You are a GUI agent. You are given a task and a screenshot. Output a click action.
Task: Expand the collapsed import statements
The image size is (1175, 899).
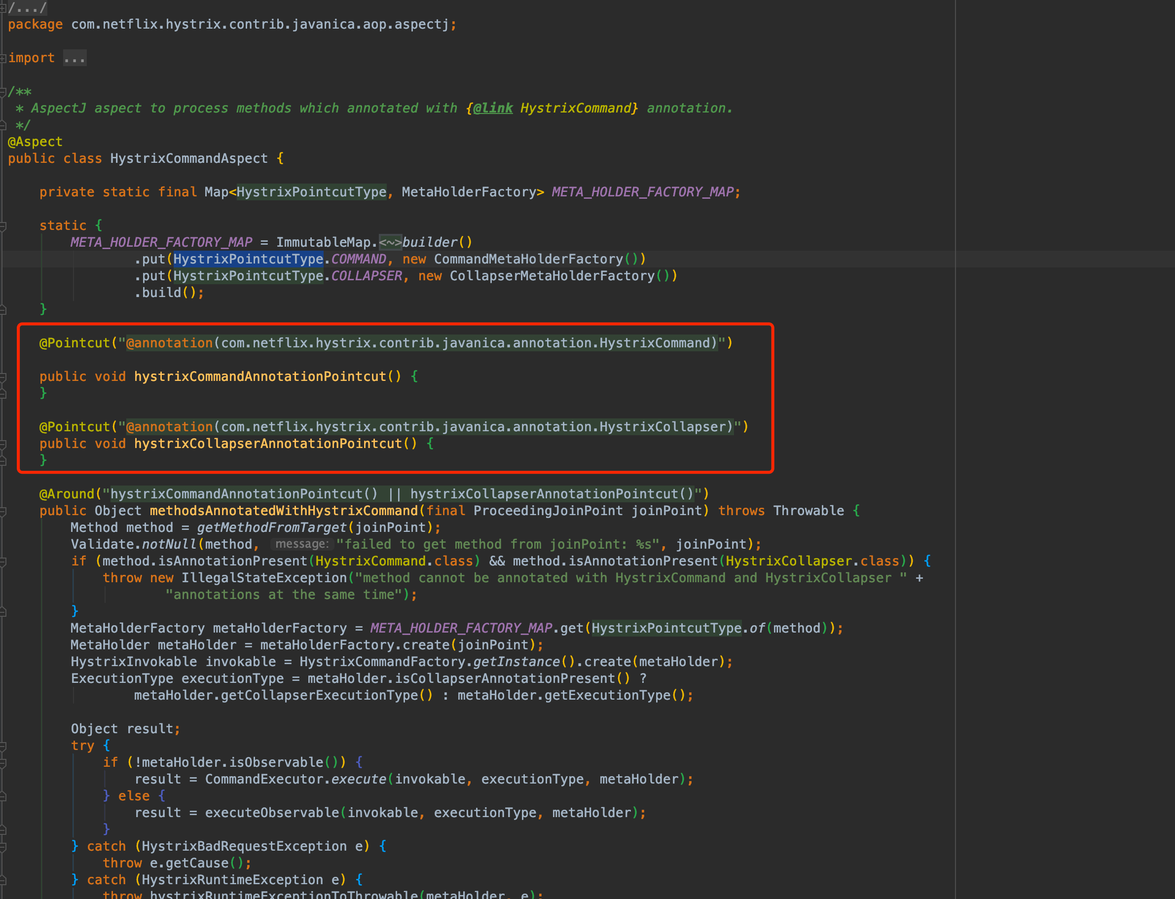(x=3, y=58)
